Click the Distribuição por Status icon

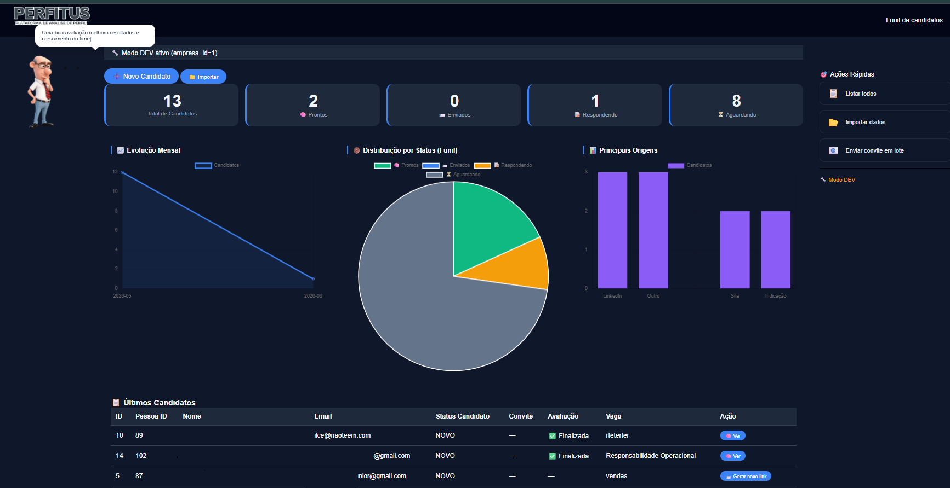tap(357, 150)
